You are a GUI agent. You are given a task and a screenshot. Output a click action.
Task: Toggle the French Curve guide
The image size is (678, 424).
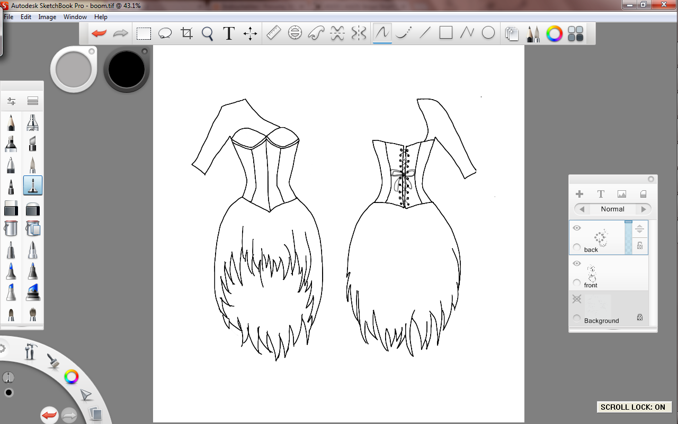[316, 33]
